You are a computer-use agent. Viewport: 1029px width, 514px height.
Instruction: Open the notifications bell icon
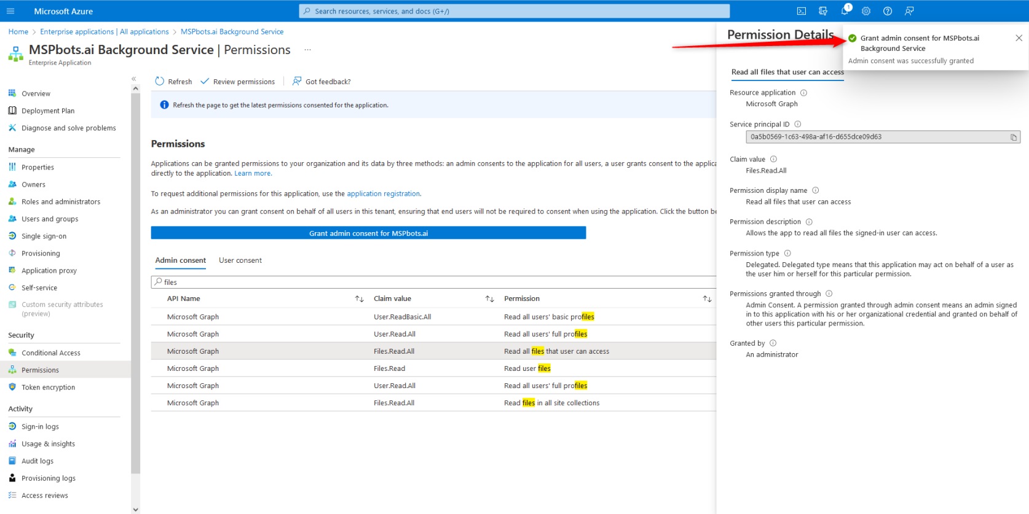[845, 10]
